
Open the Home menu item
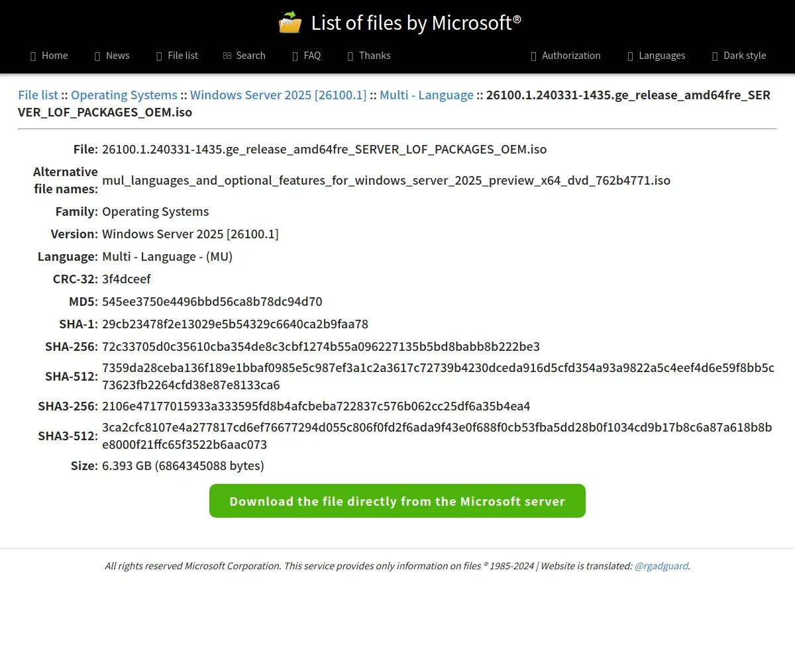pyautogui.click(x=49, y=56)
